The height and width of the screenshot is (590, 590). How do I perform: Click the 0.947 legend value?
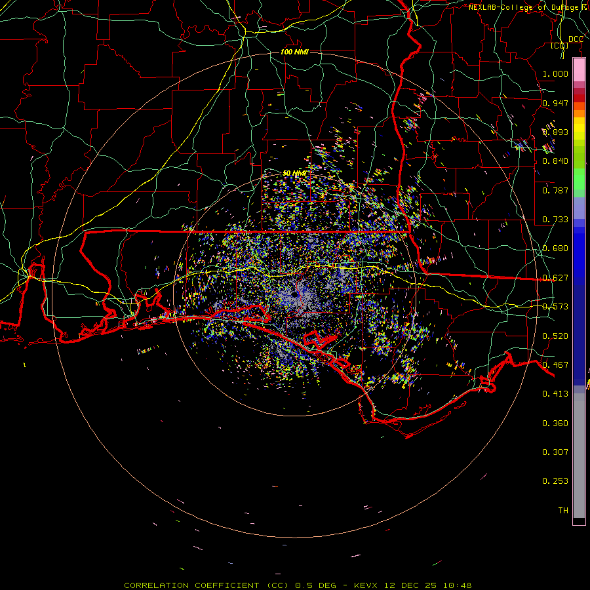(x=555, y=103)
